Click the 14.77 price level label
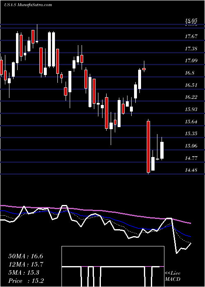 [x=191, y=158]
